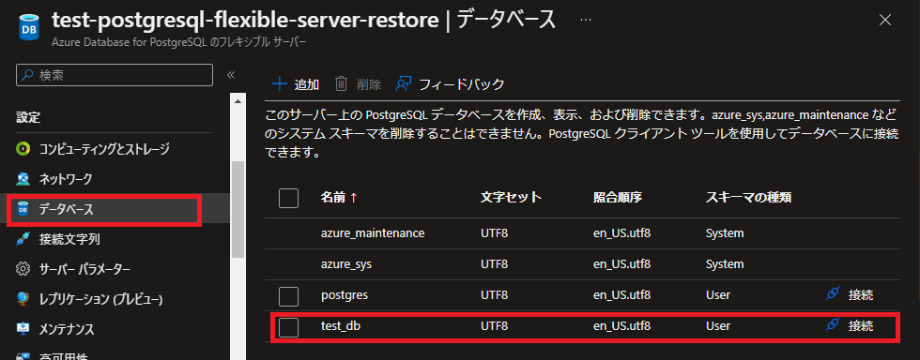Sort by 名前 column header
Screen dimensions: 920x360
click(339, 198)
